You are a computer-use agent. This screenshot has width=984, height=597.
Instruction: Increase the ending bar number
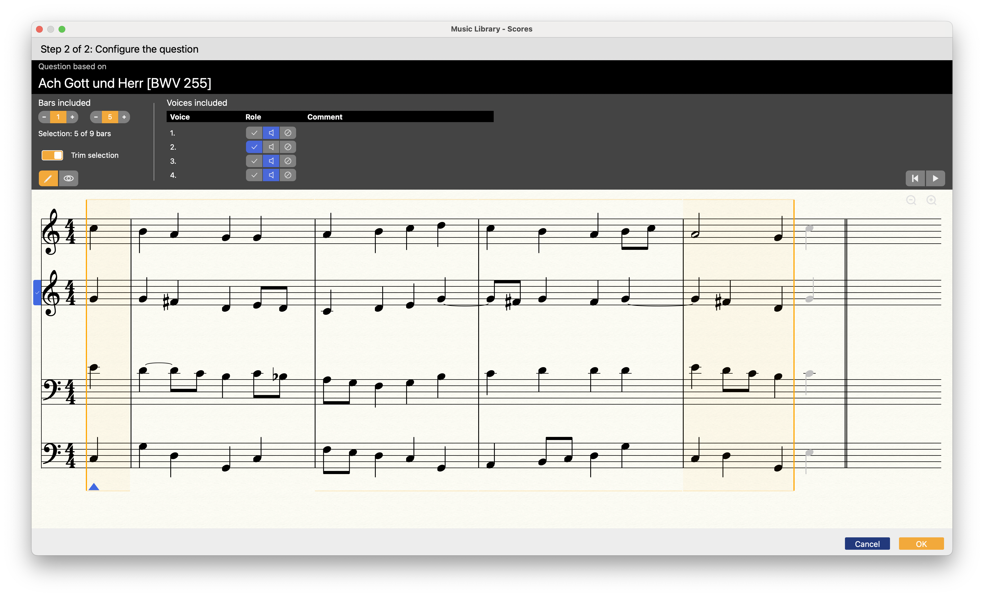tap(124, 117)
